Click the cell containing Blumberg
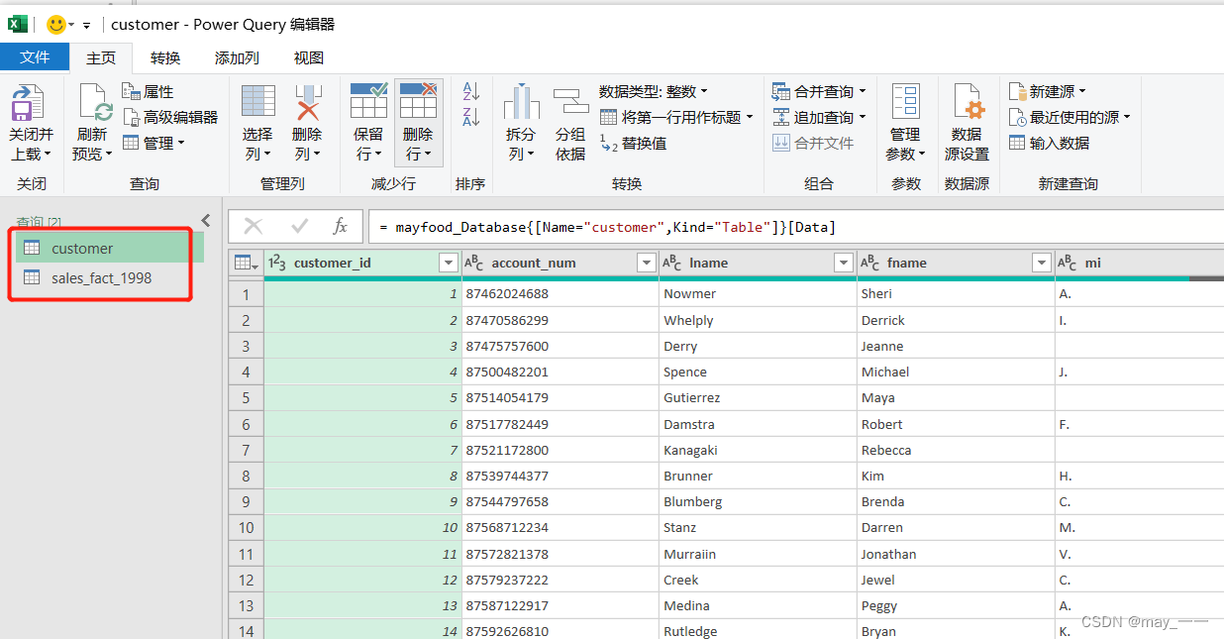 pyautogui.click(x=758, y=501)
